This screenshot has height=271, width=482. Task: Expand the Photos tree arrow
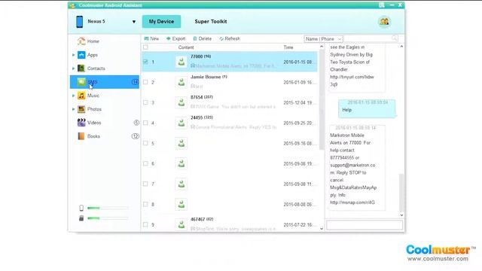[x=74, y=109]
